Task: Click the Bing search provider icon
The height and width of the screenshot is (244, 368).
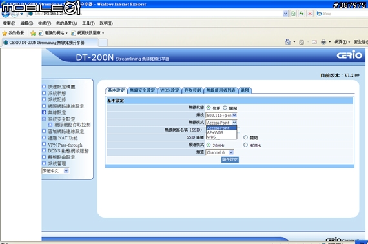Action: [x=319, y=14]
